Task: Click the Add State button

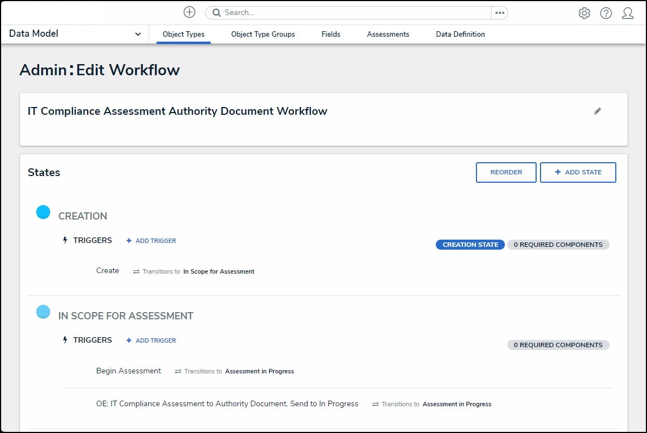Action: [x=578, y=173]
